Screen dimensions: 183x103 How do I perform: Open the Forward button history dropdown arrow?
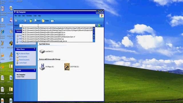pyautogui.click(x=28, y=21)
